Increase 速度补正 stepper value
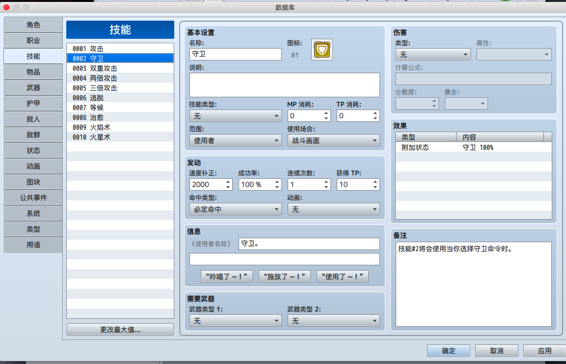 pos(228,182)
